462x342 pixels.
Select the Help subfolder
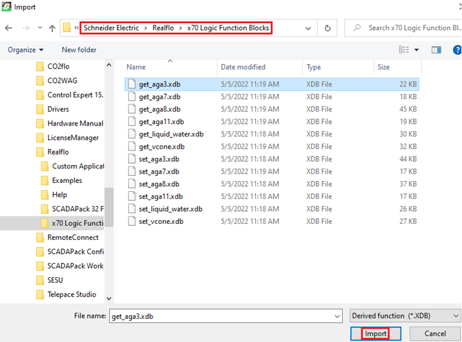pos(54,194)
